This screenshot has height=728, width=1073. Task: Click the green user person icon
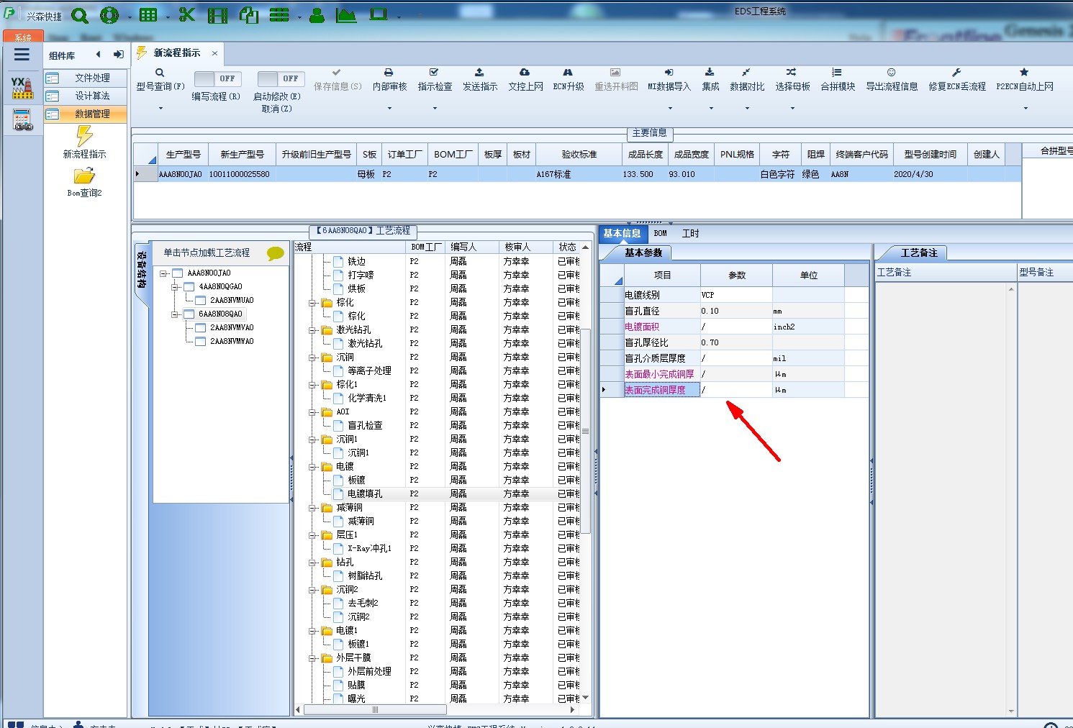tap(317, 15)
